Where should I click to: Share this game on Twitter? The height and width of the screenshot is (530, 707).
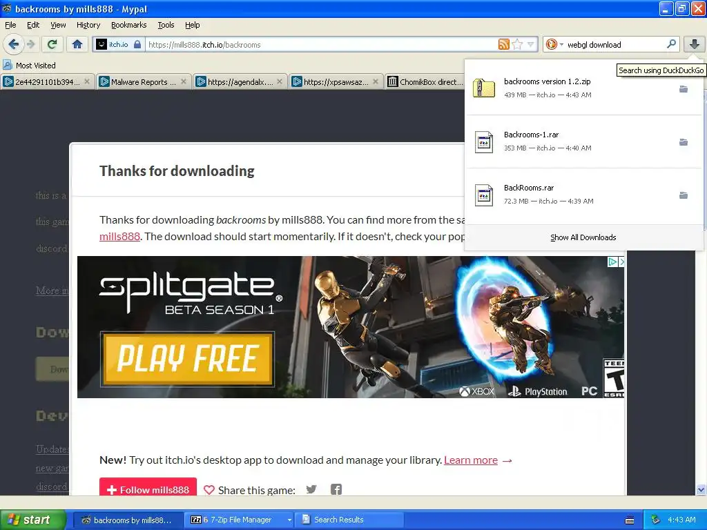(311, 489)
